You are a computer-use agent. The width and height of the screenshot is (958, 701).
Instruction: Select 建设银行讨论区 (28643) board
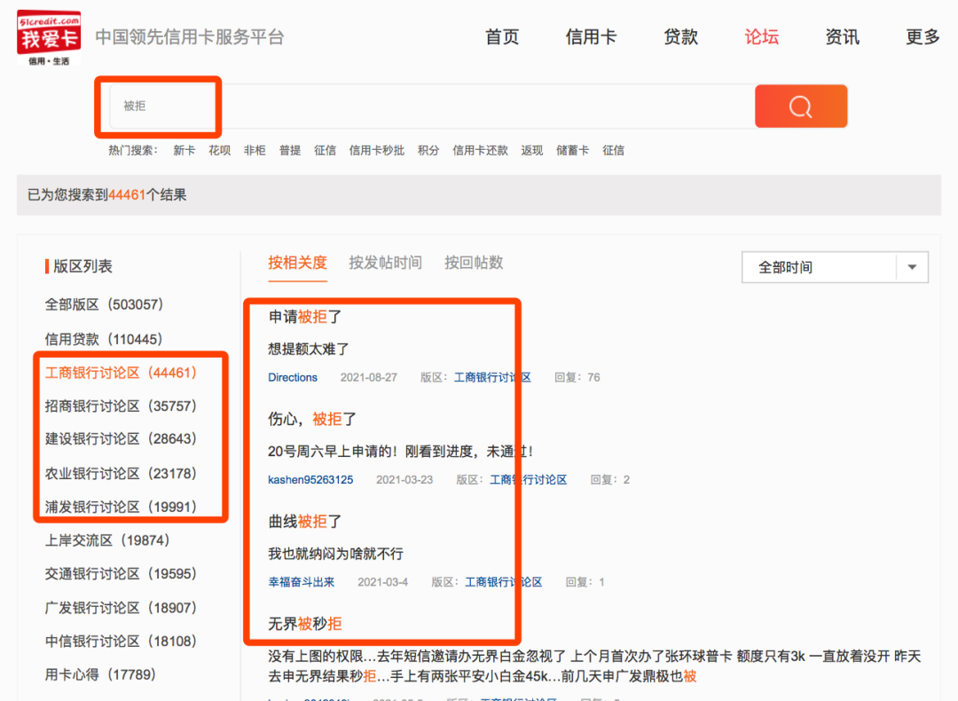click(x=121, y=439)
